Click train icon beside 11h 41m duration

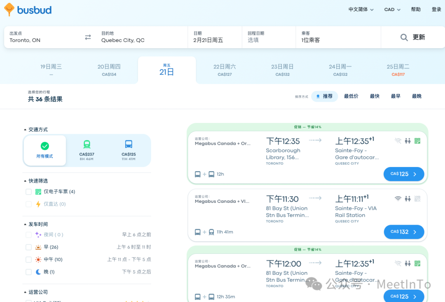[x=211, y=232]
